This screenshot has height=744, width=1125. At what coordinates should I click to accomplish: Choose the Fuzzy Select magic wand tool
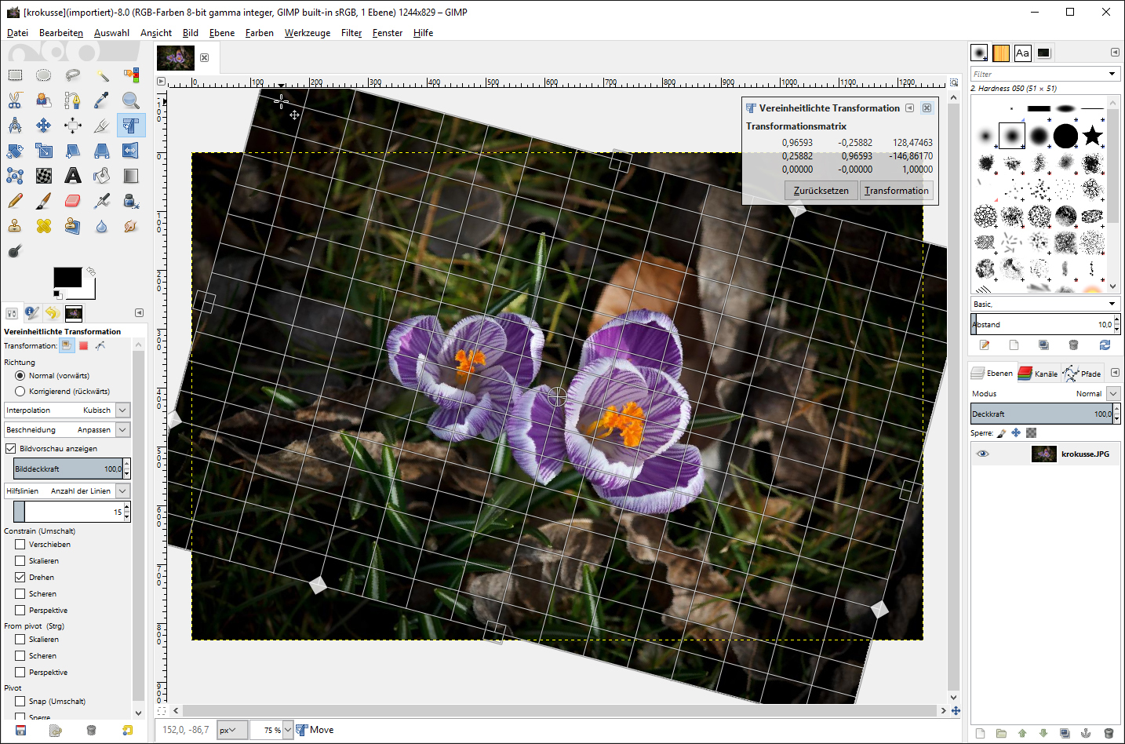102,75
